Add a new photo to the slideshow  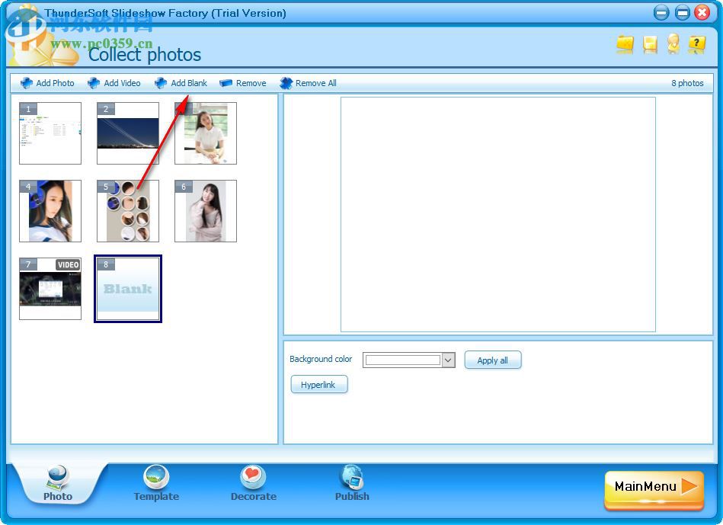pos(46,83)
